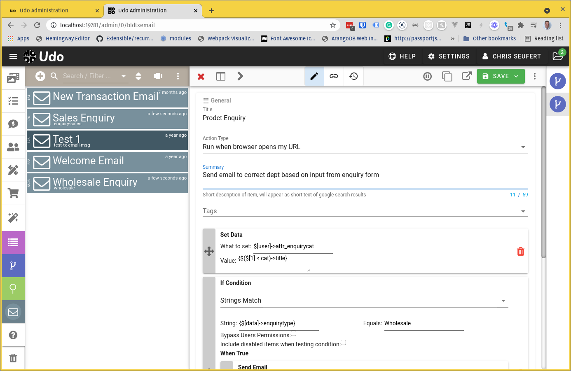
Task: Open item in new window icon
Action: point(467,76)
